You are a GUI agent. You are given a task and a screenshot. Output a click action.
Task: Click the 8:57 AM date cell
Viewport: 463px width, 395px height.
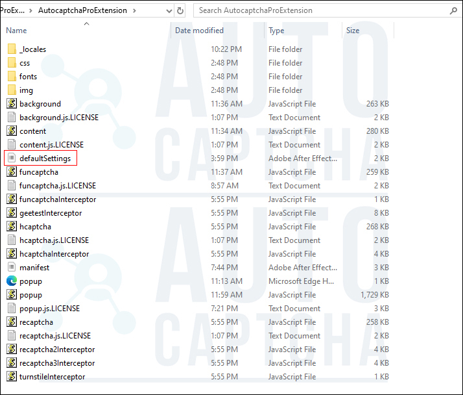click(224, 186)
